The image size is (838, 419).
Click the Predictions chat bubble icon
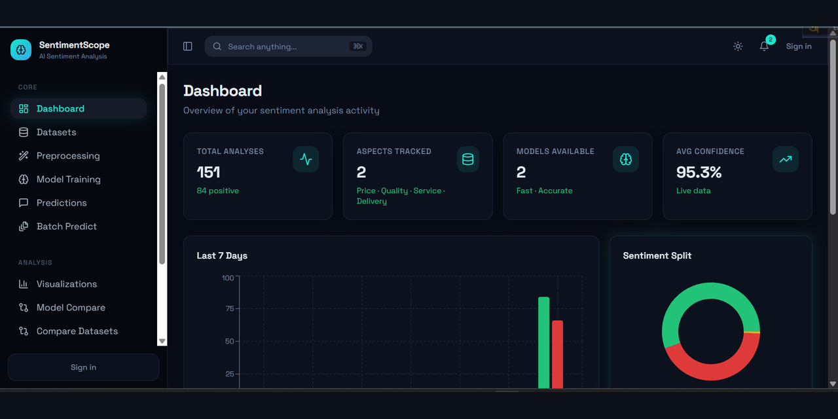coord(24,203)
